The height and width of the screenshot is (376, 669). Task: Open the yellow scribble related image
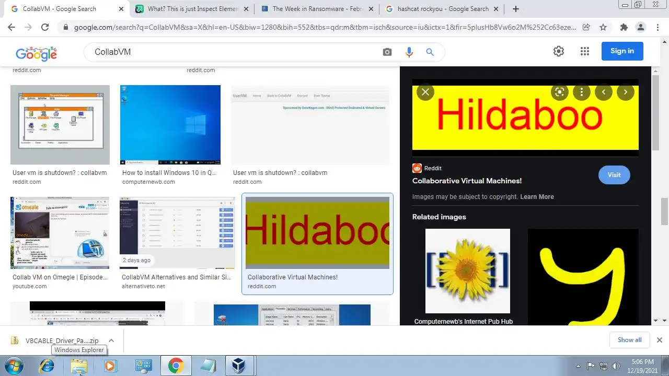(x=583, y=277)
